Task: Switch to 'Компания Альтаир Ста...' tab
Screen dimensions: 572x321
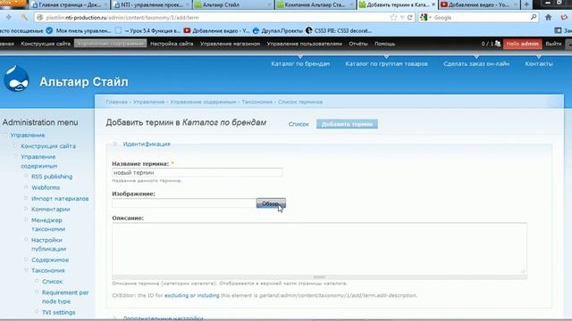Action: pos(315,4)
